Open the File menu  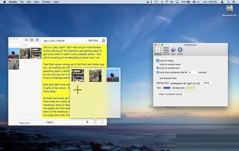(x=22, y=2)
